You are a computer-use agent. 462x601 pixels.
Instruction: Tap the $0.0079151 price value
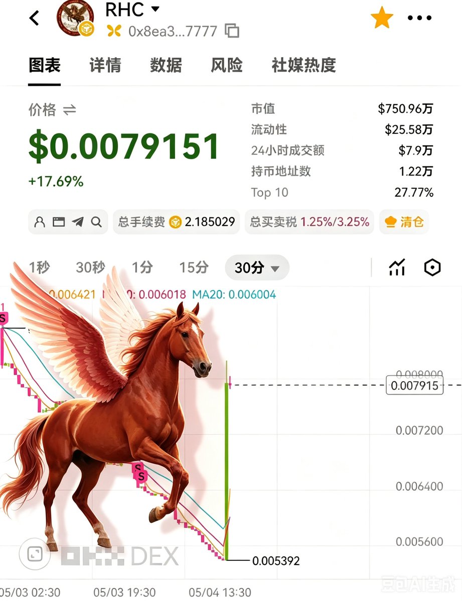[x=124, y=147]
